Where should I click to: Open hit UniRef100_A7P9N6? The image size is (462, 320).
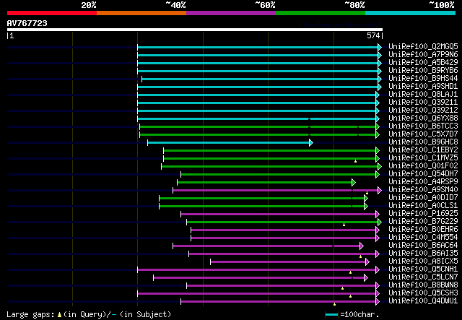[423, 55]
